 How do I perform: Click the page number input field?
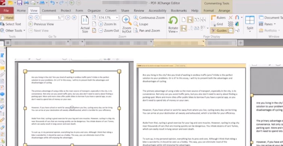(x=53, y=18)
